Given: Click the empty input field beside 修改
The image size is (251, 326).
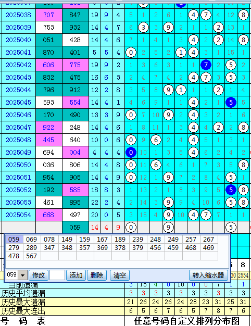Looking at the screenshot, I should [x=57, y=275].
